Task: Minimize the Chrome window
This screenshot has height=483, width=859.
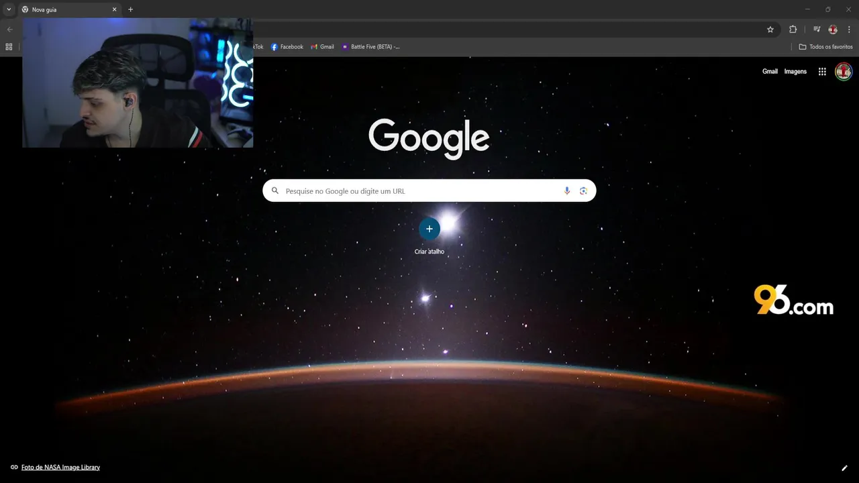Action: pos(807,9)
